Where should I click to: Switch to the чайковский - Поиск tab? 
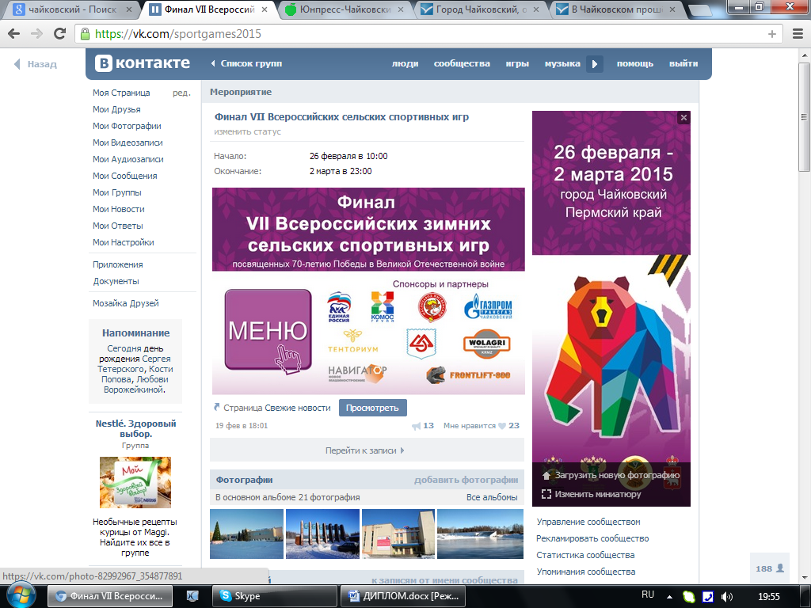tap(72, 9)
